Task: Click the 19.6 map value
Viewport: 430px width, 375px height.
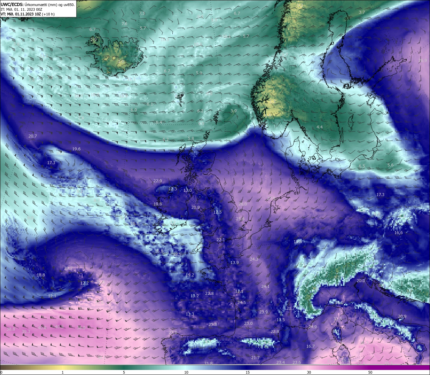Action: tap(76, 149)
